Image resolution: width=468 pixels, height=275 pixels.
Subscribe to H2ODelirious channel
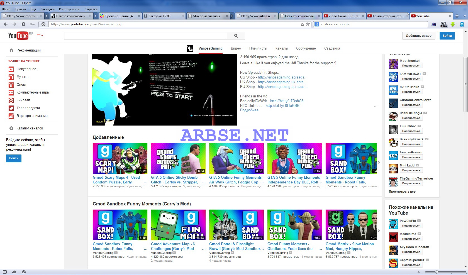[x=411, y=92]
